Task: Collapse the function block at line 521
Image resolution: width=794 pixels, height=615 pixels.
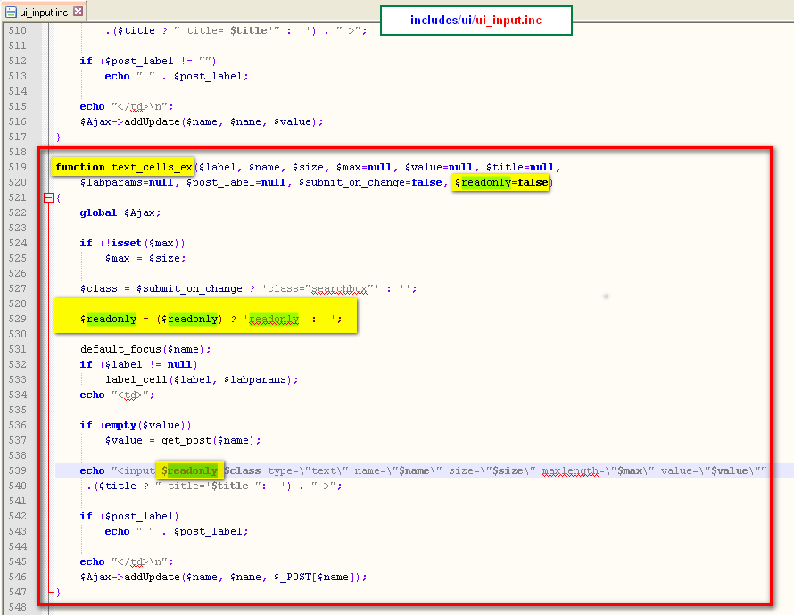Action: (48, 197)
